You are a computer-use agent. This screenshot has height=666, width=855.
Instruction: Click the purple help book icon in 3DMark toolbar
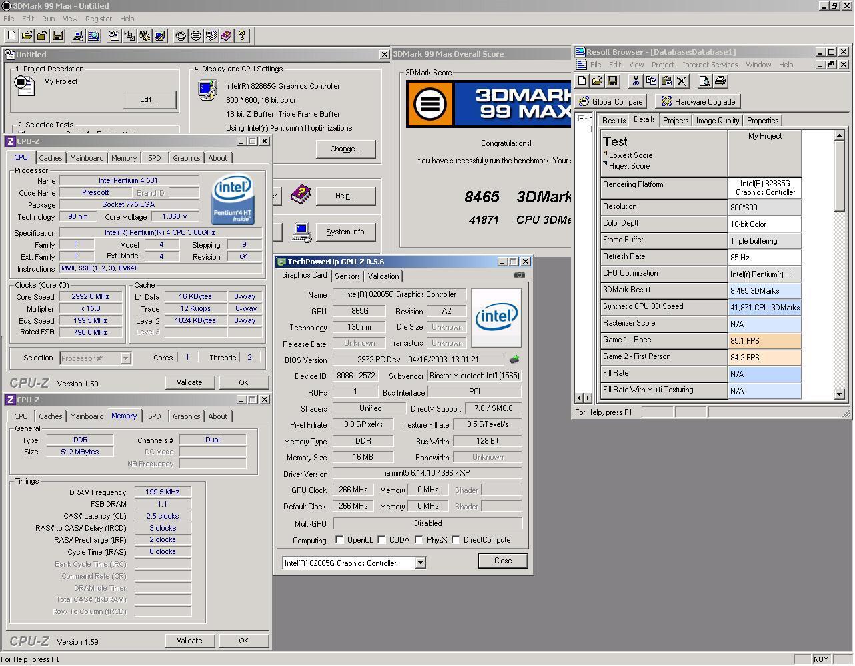(227, 36)
